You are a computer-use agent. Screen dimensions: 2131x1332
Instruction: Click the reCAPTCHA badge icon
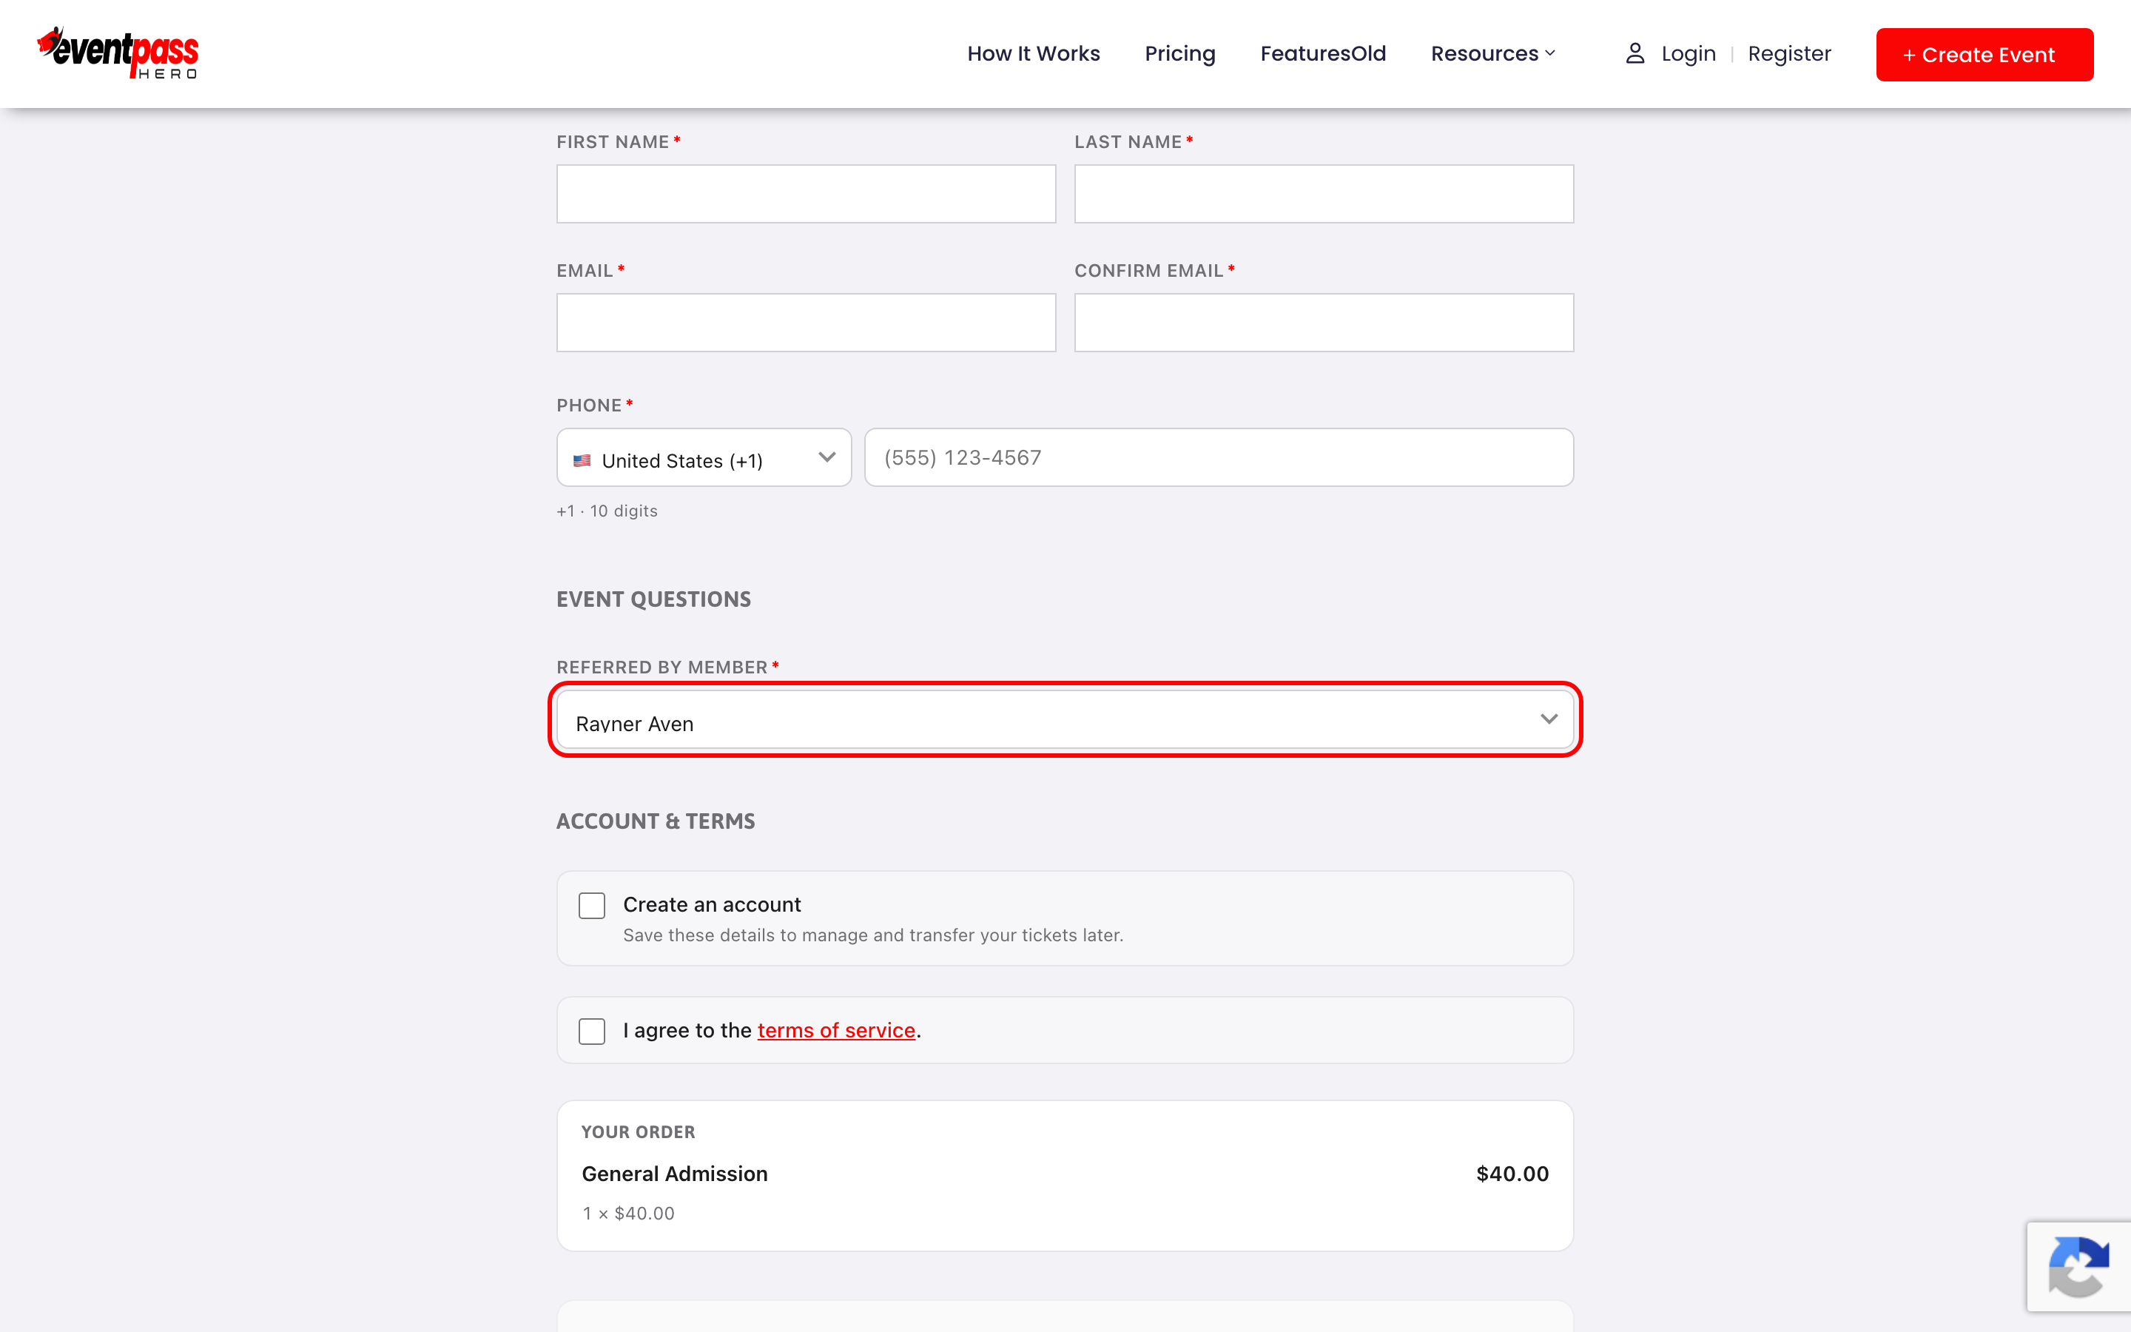(x=2079, y=1267)
